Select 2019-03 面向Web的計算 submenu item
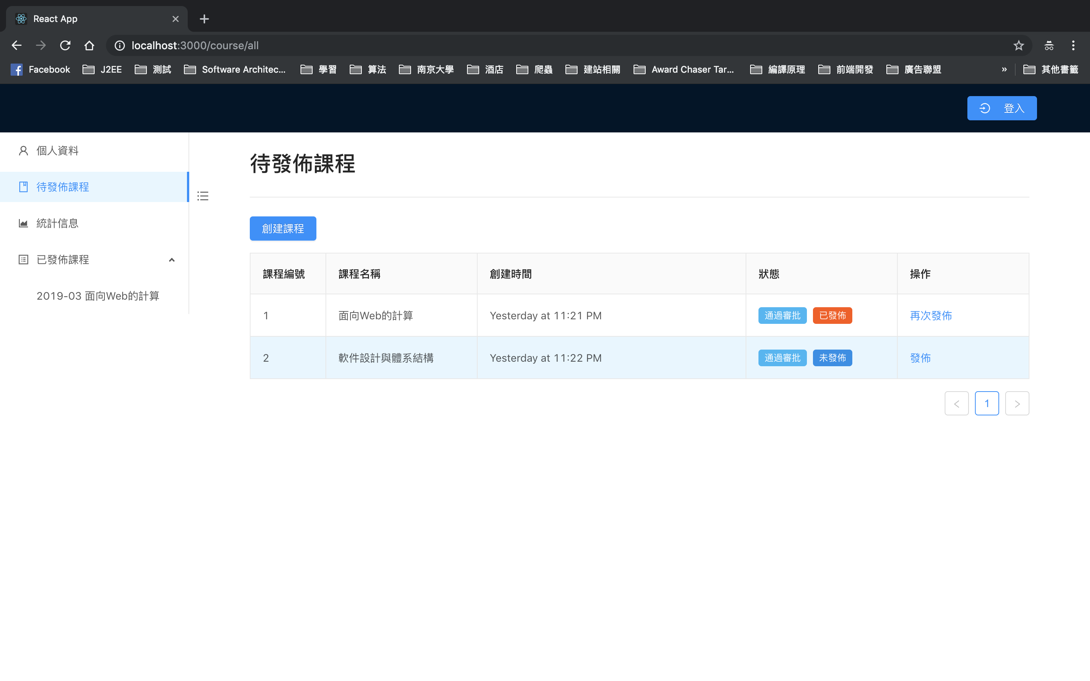This screenshot has width=1090, height=681. [x=98, y=296]
